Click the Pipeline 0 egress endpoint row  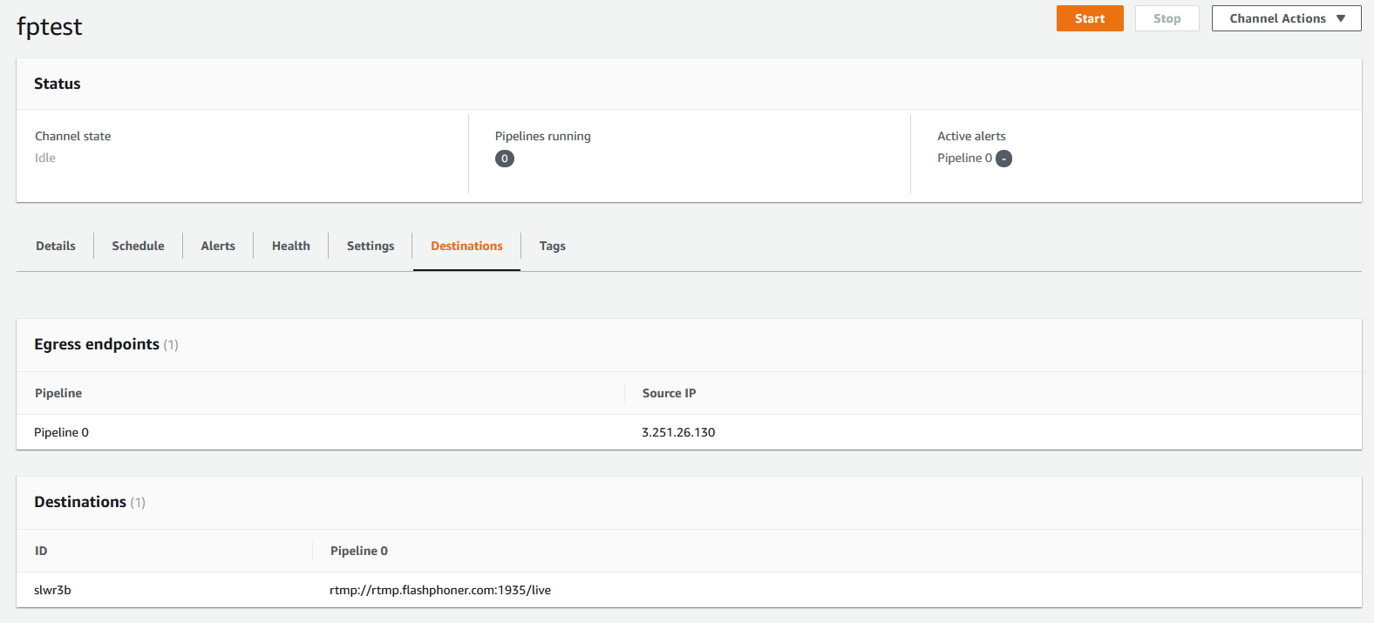(62, 432)
